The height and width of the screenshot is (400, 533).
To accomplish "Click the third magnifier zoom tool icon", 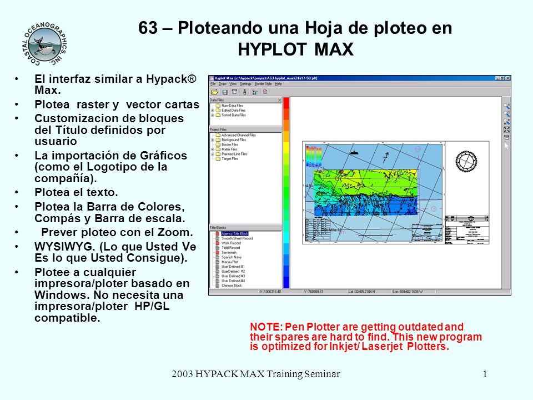I will pyautogui.click(x=506, y=122).
